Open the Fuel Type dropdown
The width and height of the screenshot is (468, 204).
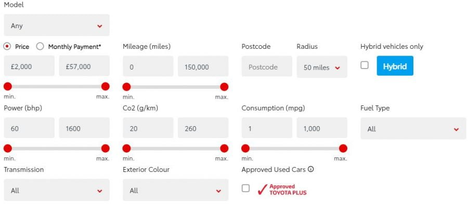click(x=413, y=128)
